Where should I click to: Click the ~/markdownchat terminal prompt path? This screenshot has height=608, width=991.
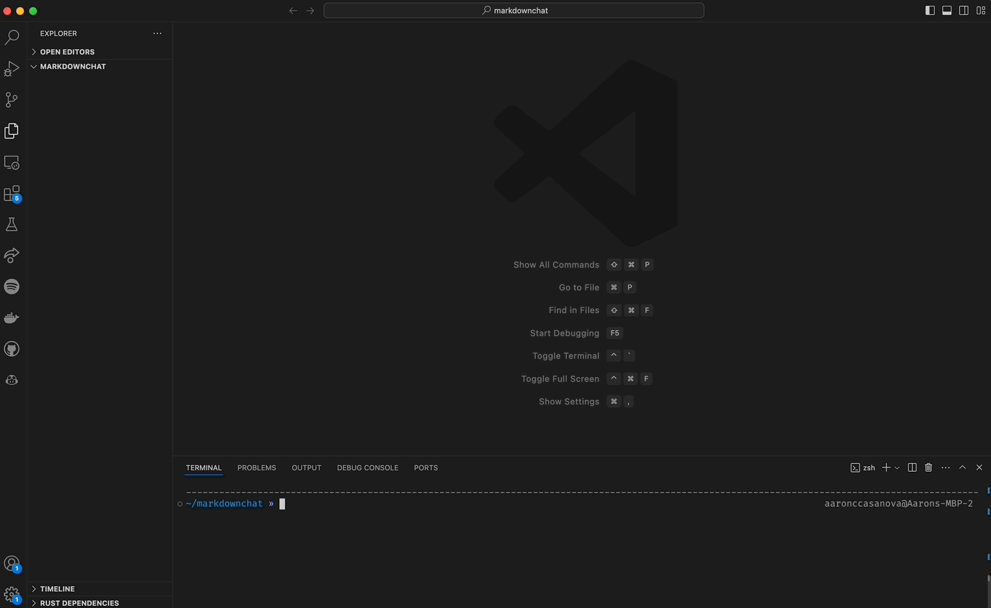224,504
